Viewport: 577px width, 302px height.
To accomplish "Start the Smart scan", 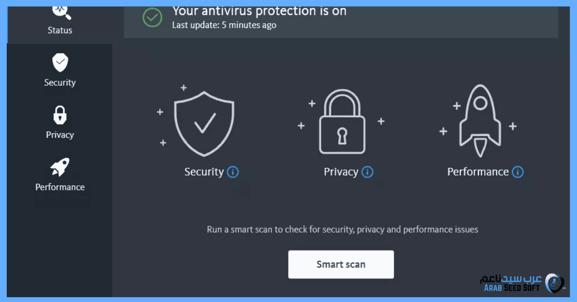I will [x=341, y=264].
